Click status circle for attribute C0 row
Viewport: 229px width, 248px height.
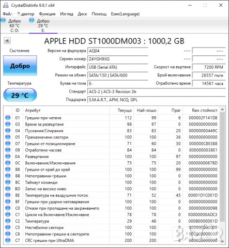(x=8, y=208)
